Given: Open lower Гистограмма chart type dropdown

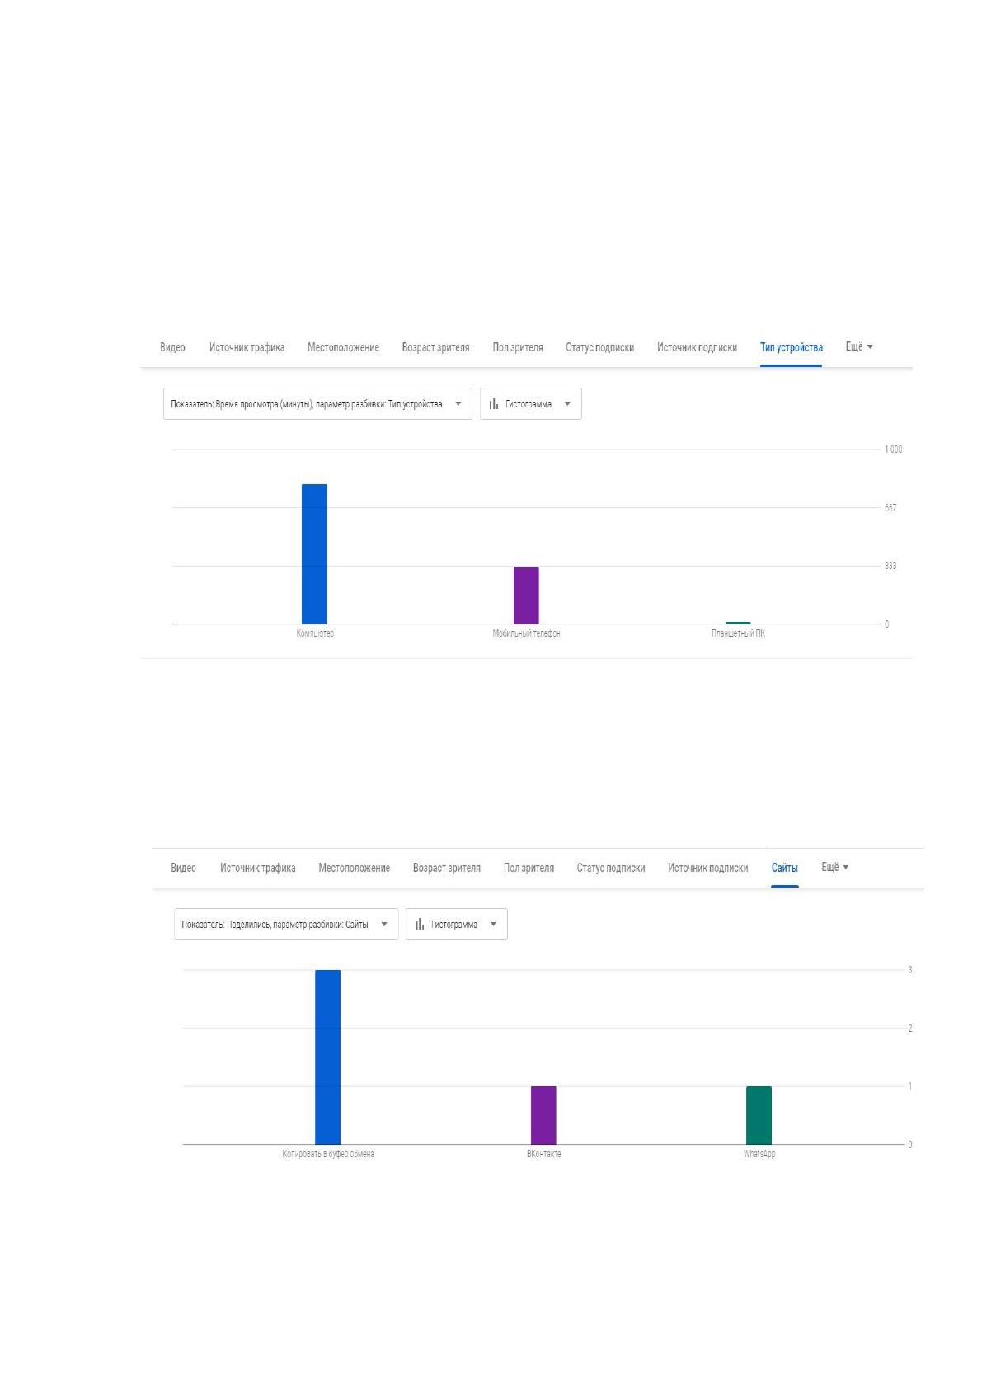Looking at the screenshot, I should tap(457, 925).
